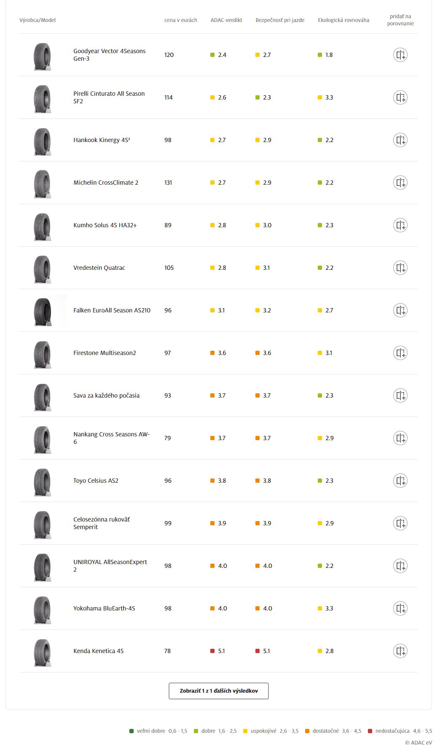440x750 pixels.
Task: Open UNIROYAL AllSeasonExpert 2 tire details
Action: click(110, 566)
